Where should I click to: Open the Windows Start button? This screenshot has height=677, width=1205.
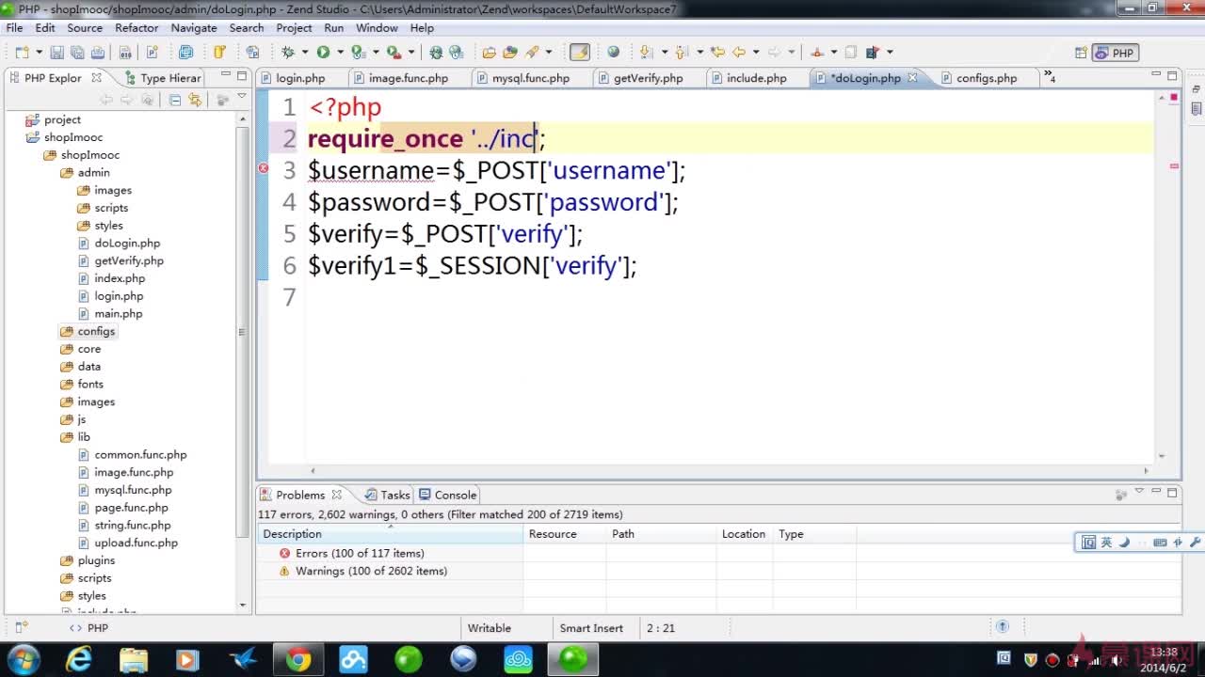pos(24,659)
